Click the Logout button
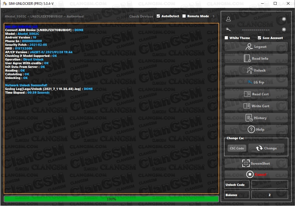 point(256,47)
